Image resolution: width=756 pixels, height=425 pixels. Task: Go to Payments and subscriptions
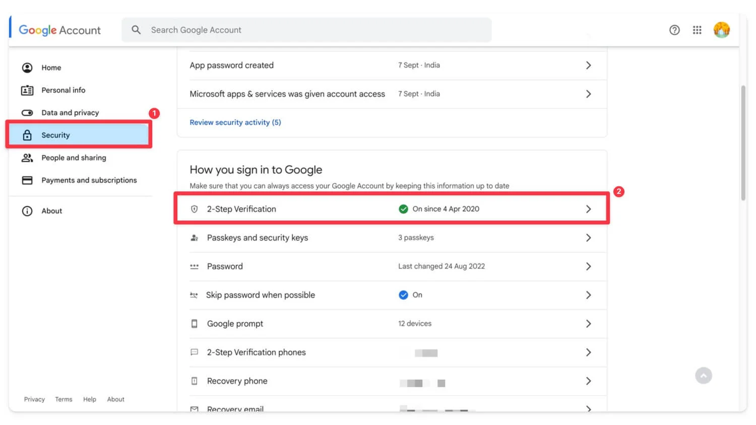[89, 180]
